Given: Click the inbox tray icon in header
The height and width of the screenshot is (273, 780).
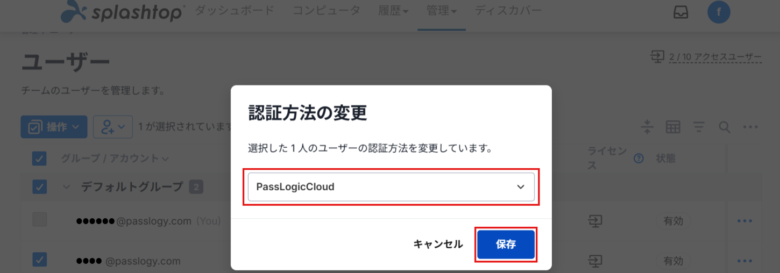Looking at the screenshot, I should pos(680,12).
